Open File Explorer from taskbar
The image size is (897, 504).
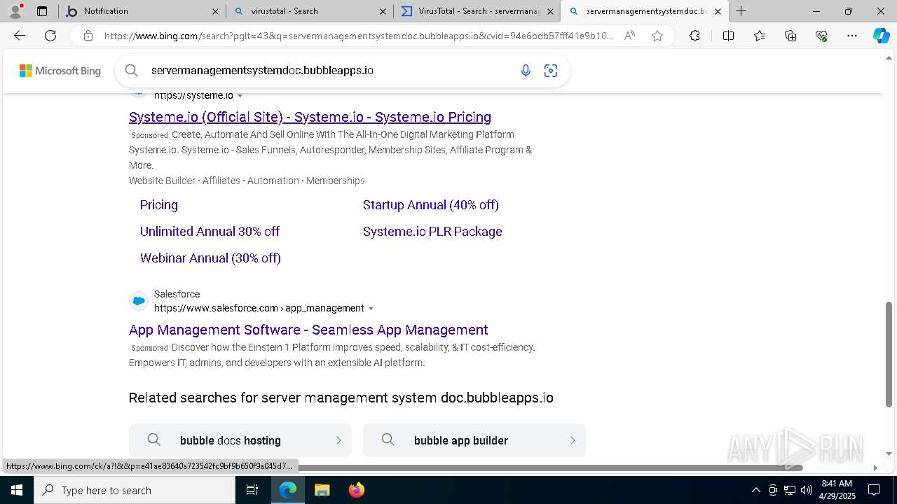[322, 490]
